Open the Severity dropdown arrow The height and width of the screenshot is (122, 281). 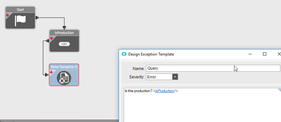click(x=175, y=77)
